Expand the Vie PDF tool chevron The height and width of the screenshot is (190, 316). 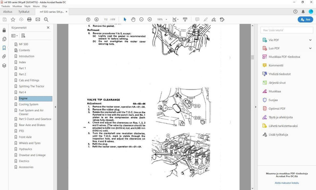tap(310, 40)
